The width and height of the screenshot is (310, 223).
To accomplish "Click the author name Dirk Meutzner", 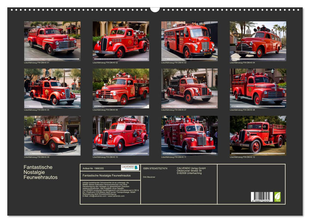I will [x=149, y=177].
